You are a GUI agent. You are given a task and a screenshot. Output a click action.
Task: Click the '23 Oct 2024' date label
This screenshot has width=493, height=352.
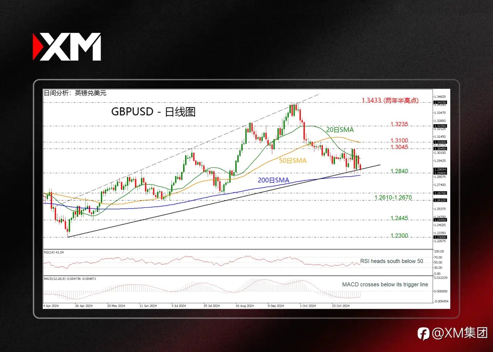tap(340, 306)
